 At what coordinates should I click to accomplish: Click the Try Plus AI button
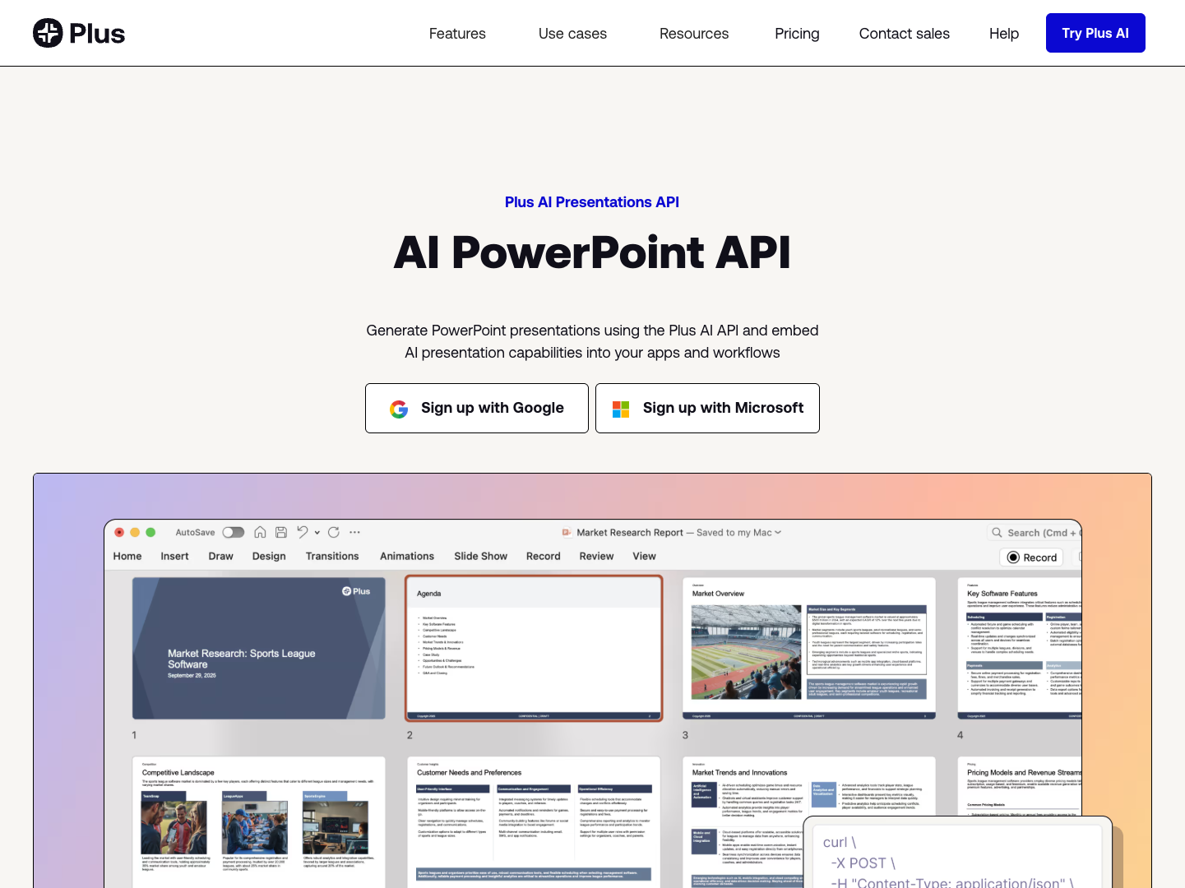(x=1095, y=33)
